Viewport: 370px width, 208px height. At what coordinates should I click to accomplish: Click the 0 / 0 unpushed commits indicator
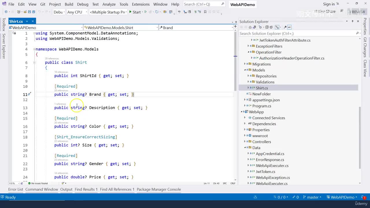tap(281, 197)
